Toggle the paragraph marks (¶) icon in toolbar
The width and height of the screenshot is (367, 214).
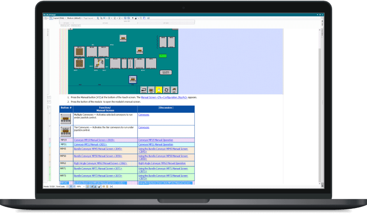click(133, 18)
